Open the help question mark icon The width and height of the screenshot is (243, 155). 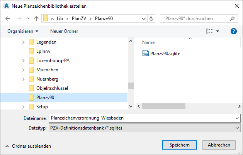(233, 31)
